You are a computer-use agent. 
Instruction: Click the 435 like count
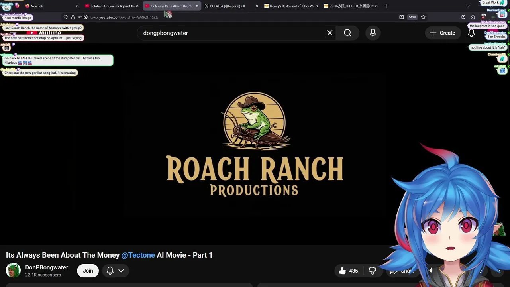click(x=353, y=271)
